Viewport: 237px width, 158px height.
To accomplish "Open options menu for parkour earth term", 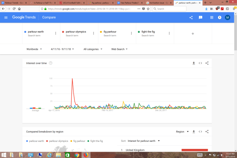I will pos(55,33).
